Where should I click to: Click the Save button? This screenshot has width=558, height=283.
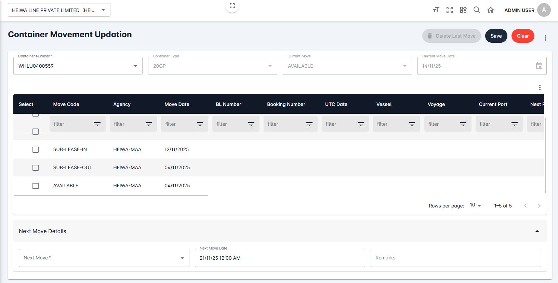(496, 36)
